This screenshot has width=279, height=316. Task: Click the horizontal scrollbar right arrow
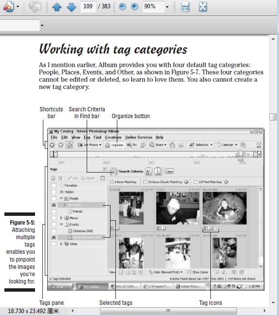click(264, 311)
